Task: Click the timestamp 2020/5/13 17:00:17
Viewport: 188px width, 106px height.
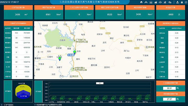Action: 10,2
